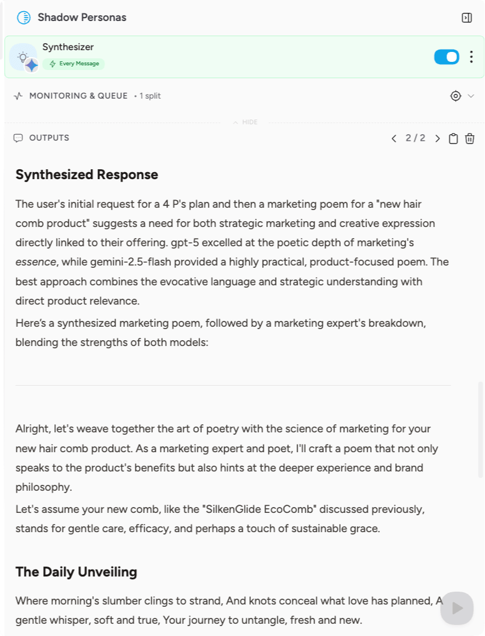Click the Outputs speech bubble icon

click(18, 138)
